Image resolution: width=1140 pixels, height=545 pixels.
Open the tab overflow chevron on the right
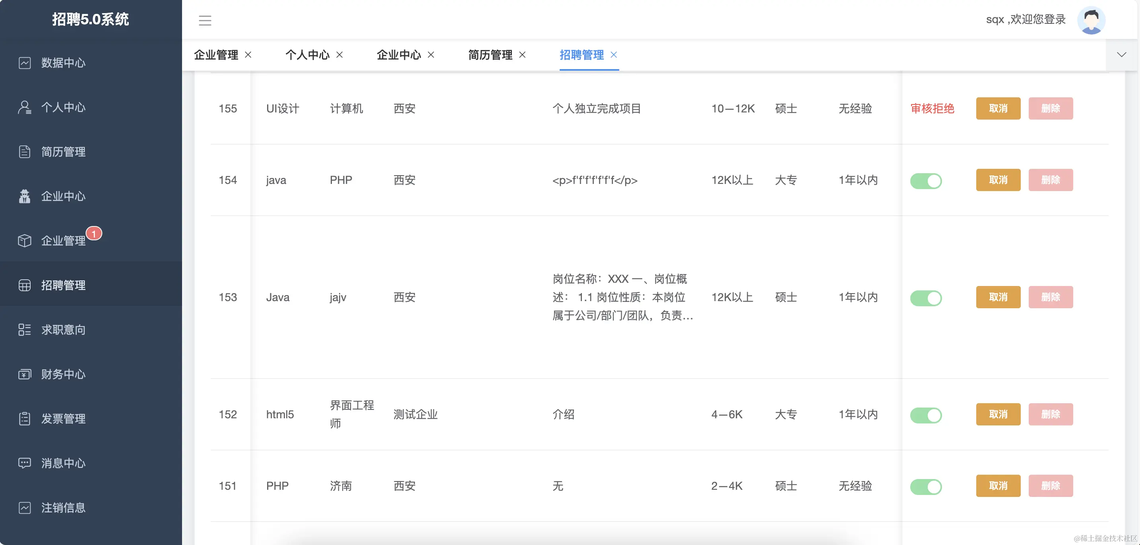coord(1122,54)
